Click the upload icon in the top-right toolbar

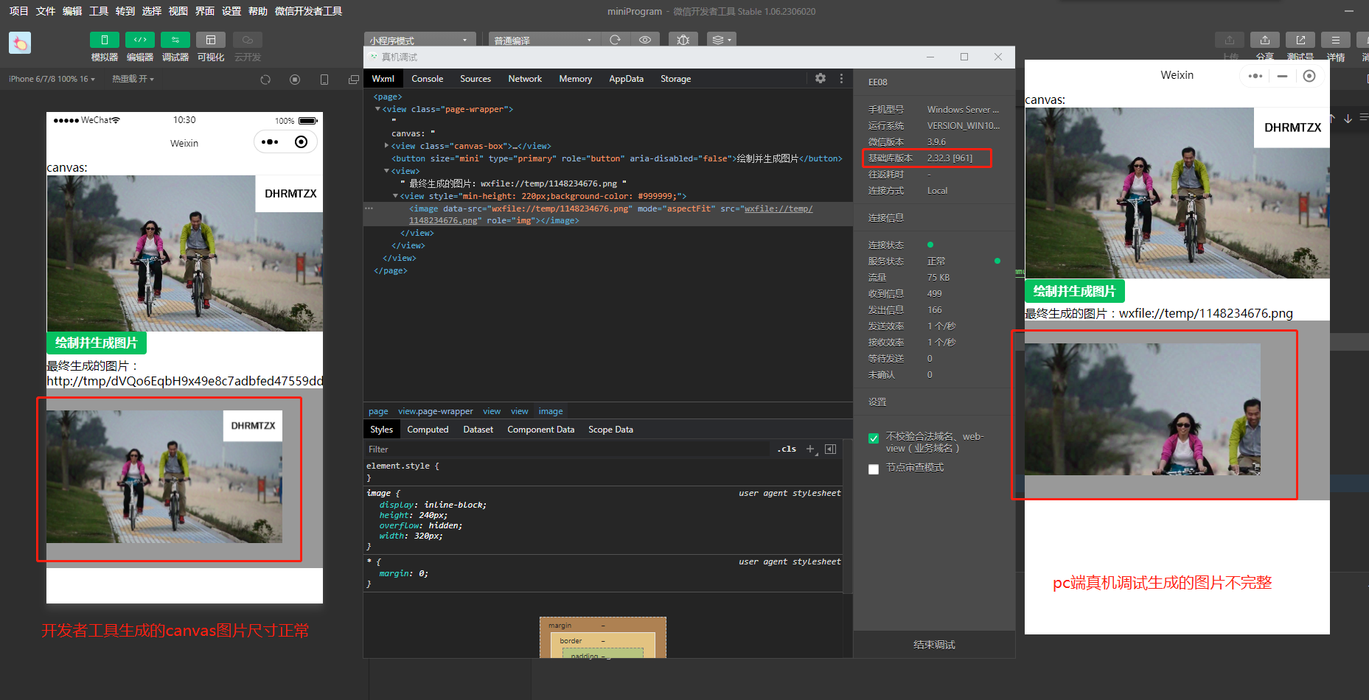(1230, 40)
